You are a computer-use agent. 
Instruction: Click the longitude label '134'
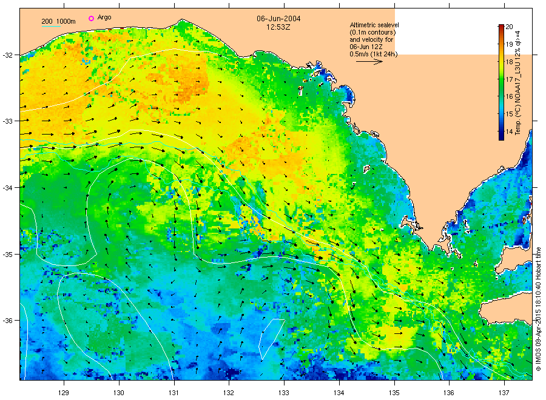[x=339, y=393]
